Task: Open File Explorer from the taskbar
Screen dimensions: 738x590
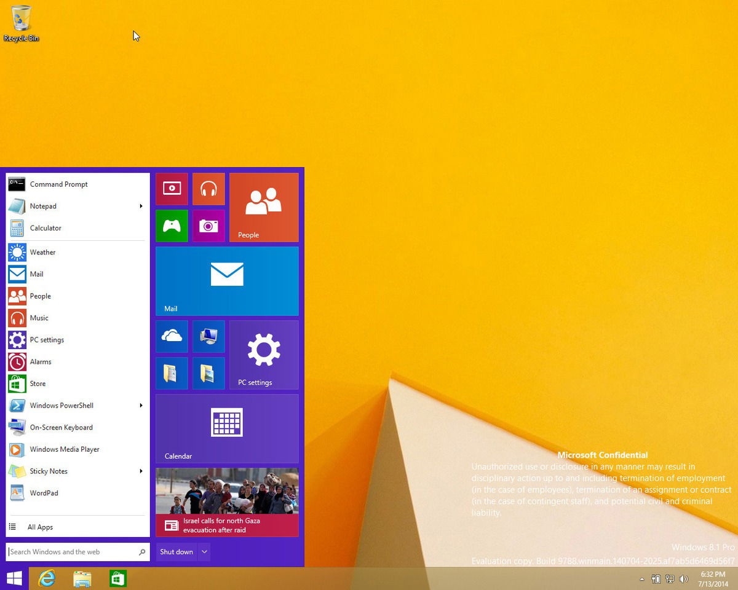Action: (82, 578)
